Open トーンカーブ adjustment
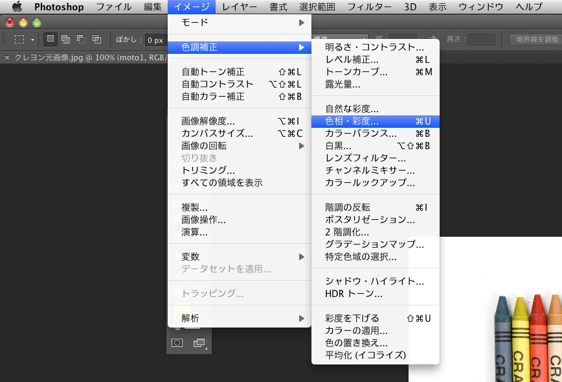This screenshot has height=382, width=562. point(376,72)
